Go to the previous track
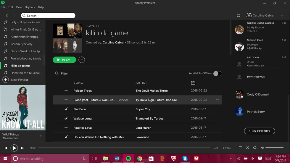The width and height of the screenshot is (290, 163). coord(6,148)
